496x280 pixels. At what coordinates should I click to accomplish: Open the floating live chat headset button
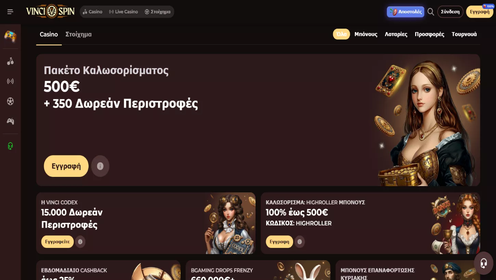click(484, 263)
